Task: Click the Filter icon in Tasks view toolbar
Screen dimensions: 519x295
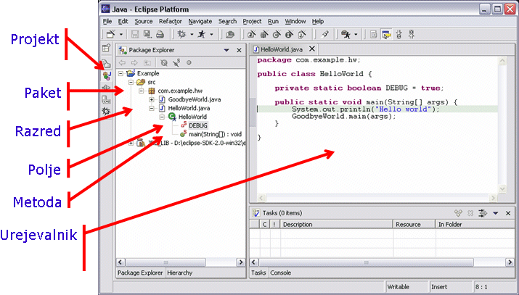Action: [483, 213]
